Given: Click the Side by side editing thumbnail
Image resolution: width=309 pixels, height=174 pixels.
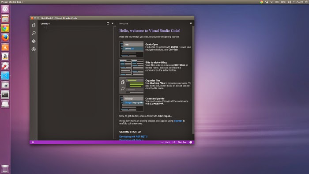Looking at the screenshot, I should tap(132, 68).
